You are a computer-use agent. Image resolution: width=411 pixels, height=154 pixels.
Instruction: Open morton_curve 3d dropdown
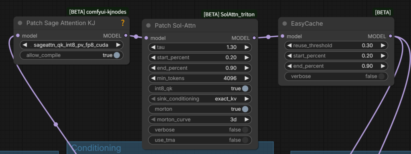(x=200, y=120)
